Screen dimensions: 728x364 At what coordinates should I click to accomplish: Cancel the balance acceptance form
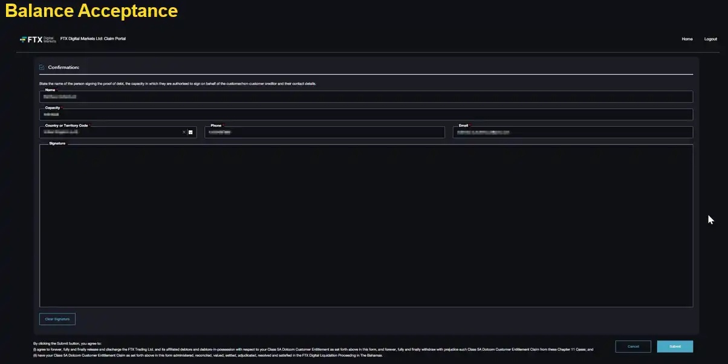[633, 346]
